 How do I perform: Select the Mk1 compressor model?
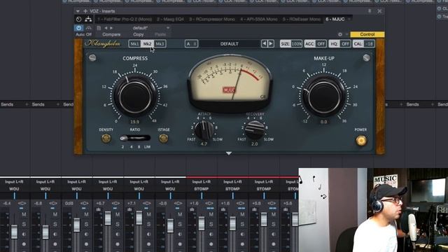tap(134, 43)
